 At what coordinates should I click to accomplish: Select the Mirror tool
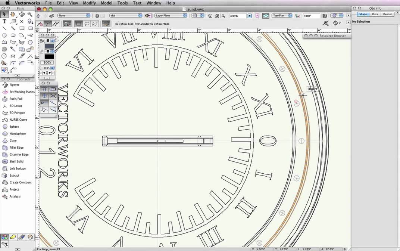[13, 56]
